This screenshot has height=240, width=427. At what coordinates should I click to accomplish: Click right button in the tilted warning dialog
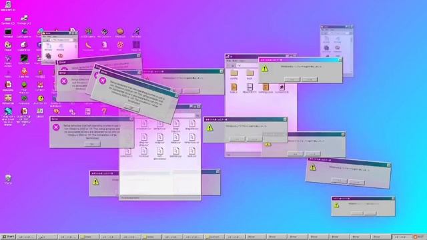coord(356,182)
